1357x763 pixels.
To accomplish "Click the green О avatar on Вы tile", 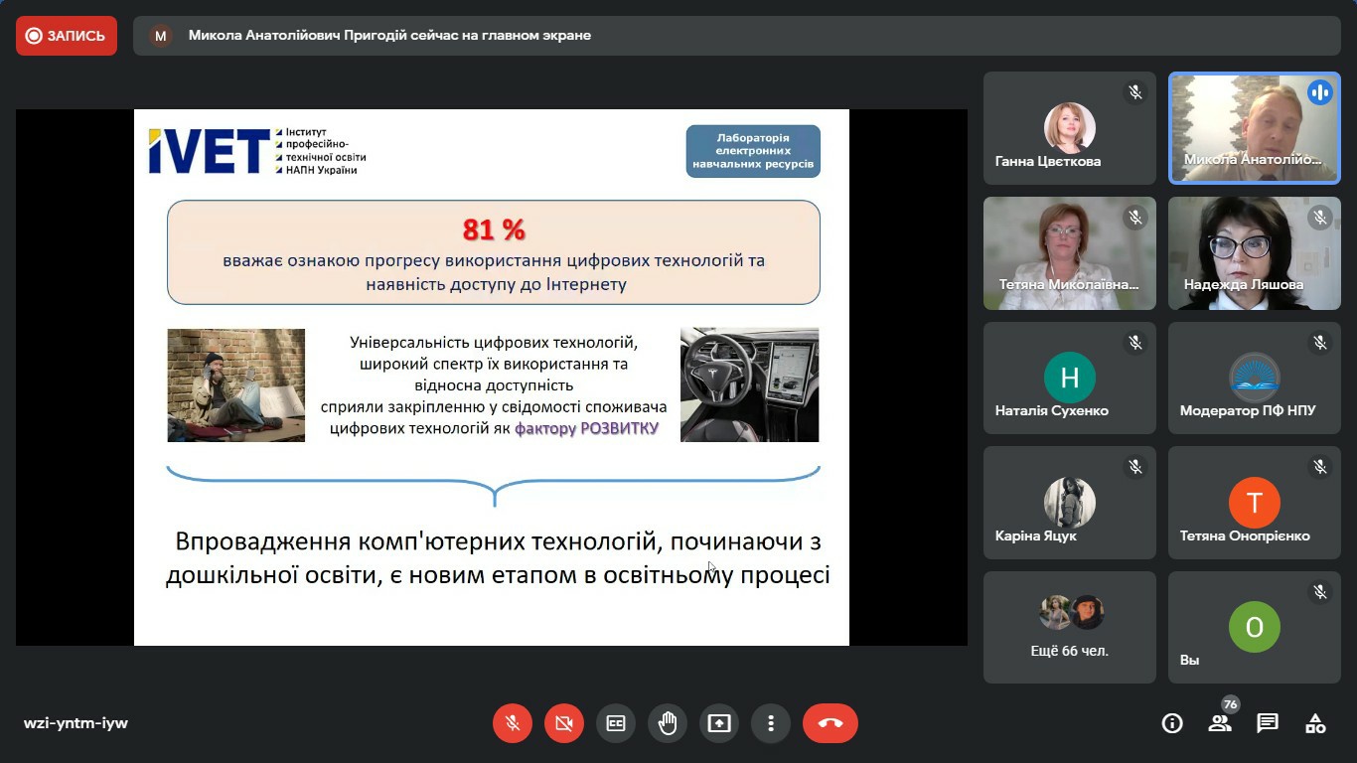I will 1255,627.
